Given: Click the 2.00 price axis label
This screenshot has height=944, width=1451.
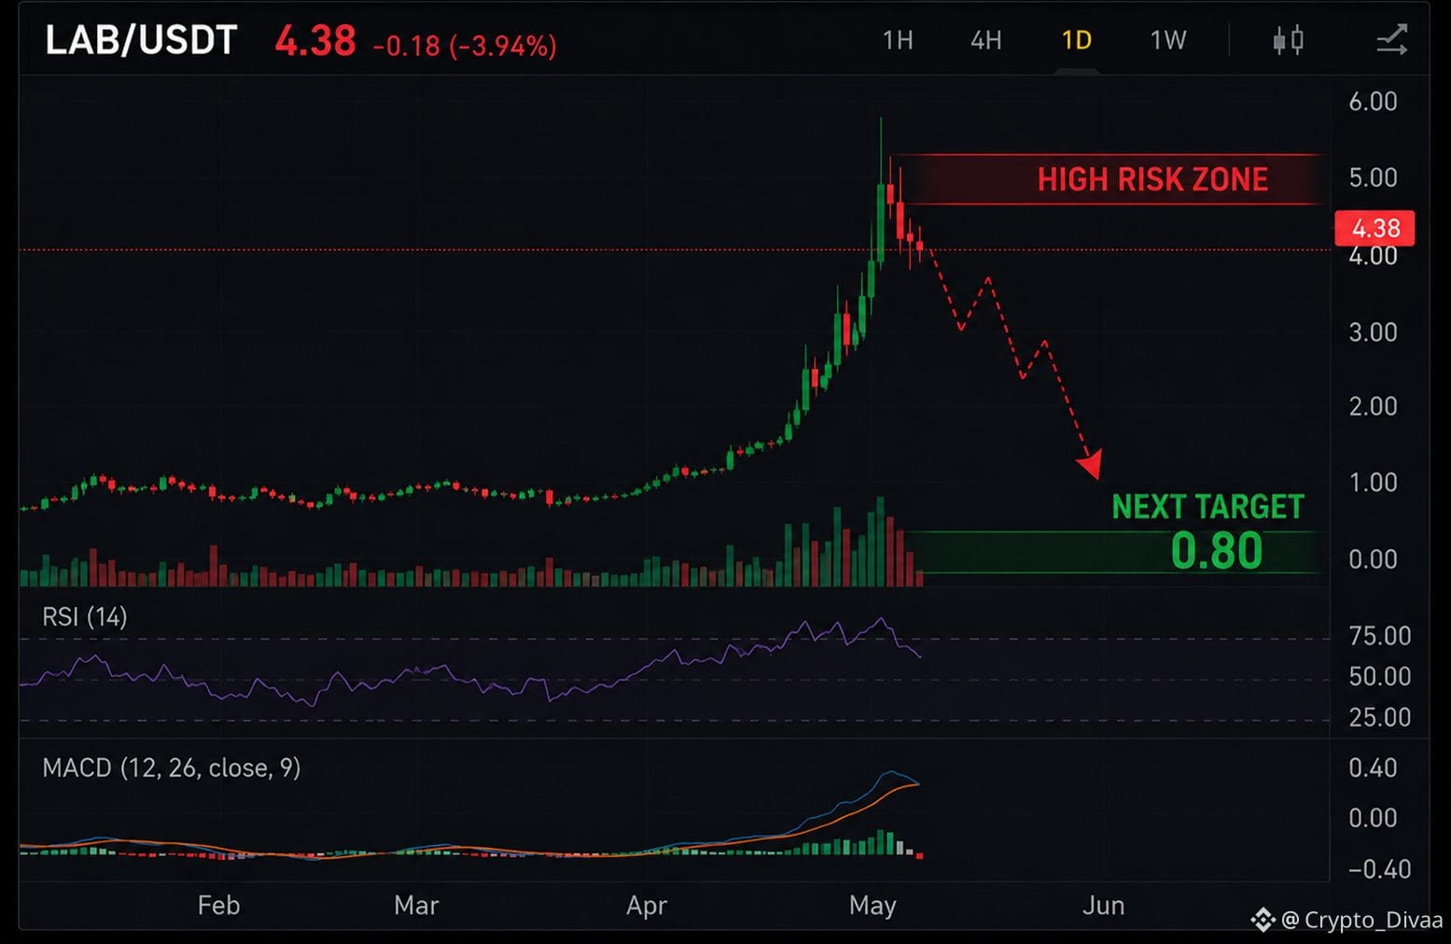Looking at the screenshot, I should 1374,405.
